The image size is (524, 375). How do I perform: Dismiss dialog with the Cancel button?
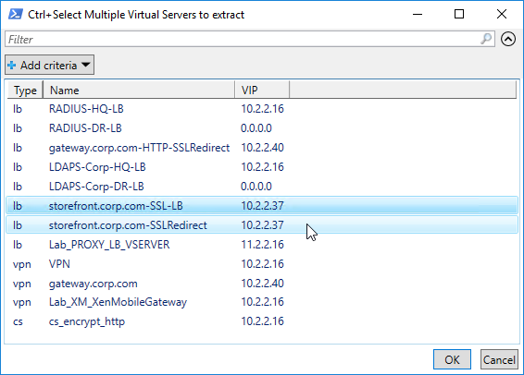tap(499, 359)
